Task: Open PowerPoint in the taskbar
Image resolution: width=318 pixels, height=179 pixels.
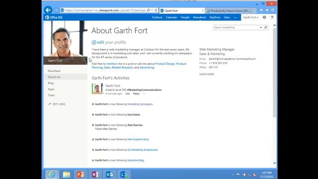Action: [80, 175]
